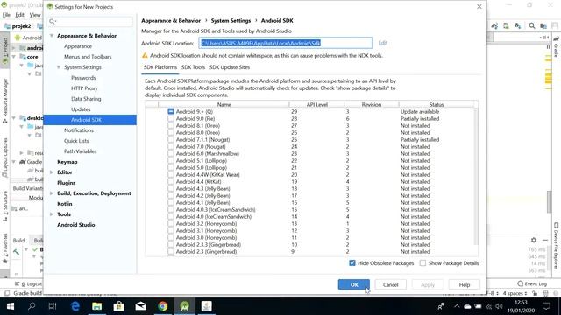Open Android Studio settings page

[x=76, y=225]
